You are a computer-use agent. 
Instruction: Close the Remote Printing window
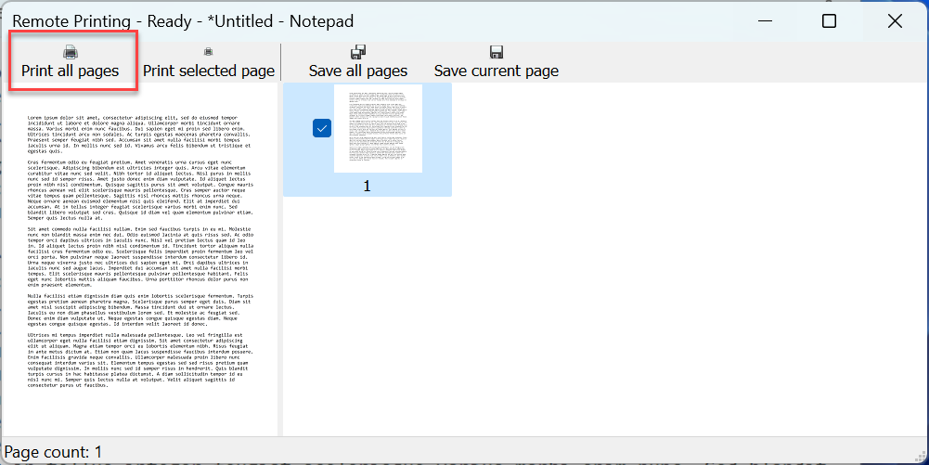pos(895,20)
